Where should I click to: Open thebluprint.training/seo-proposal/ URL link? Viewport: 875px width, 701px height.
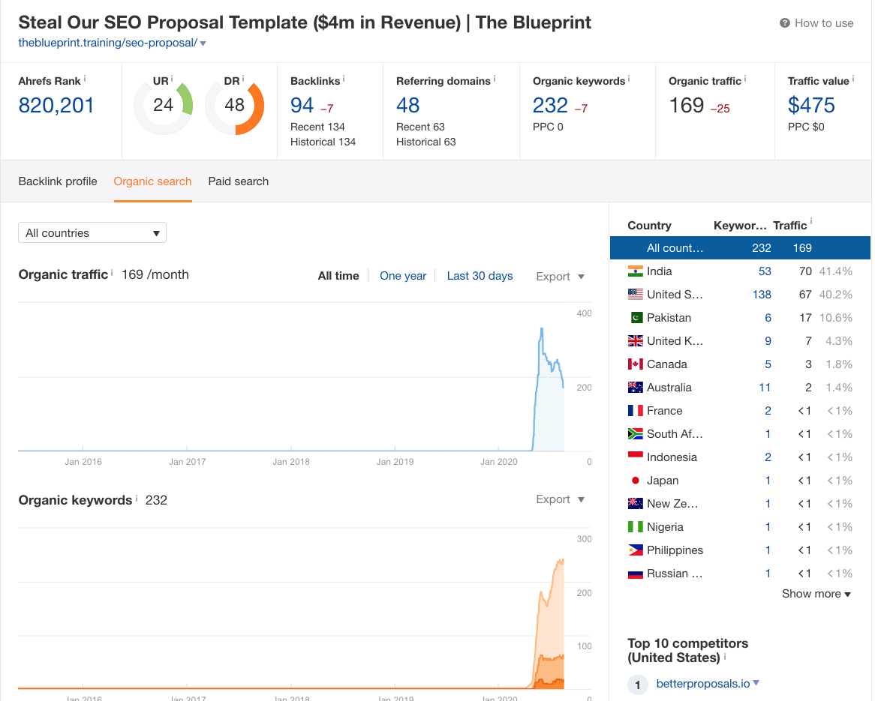[108, 43]
